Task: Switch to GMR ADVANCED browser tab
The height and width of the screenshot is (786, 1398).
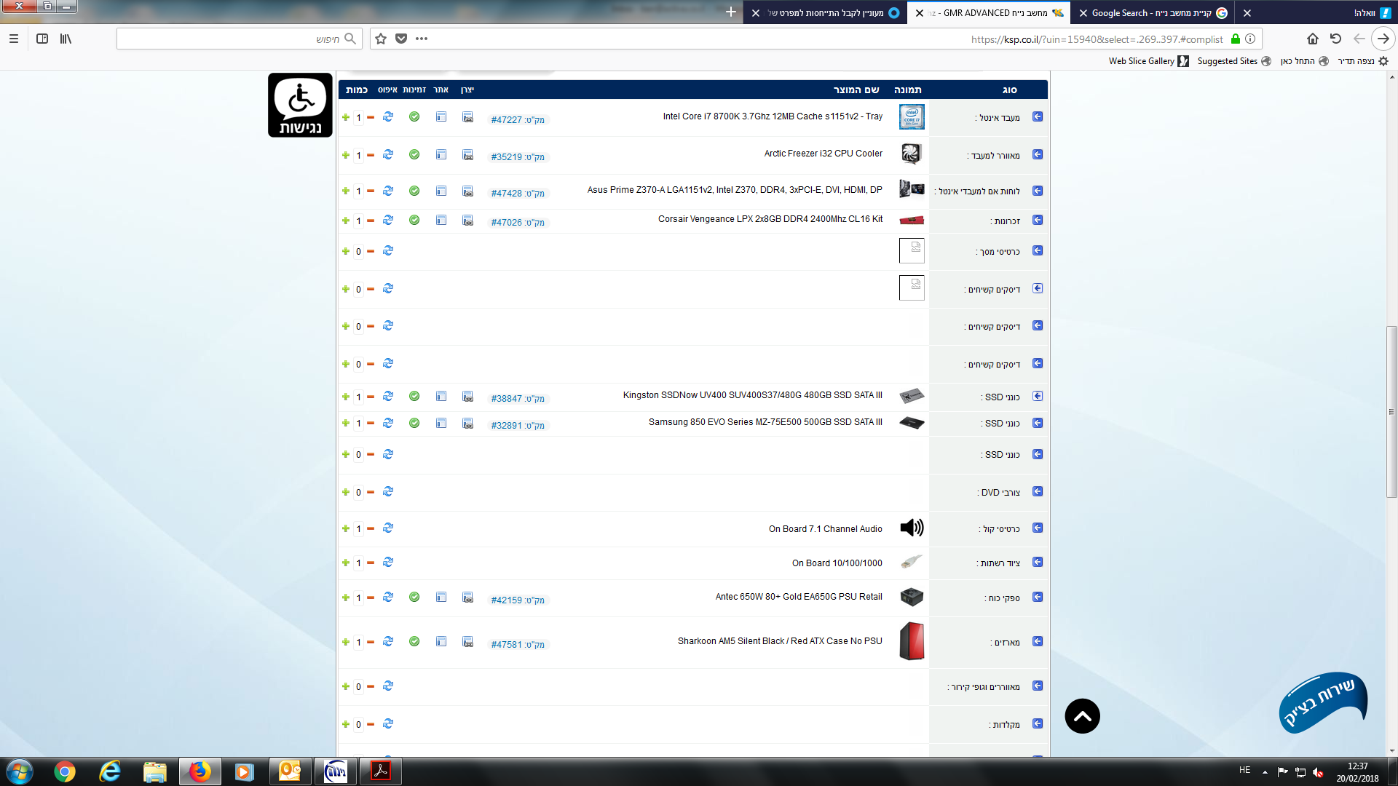Action: pos(988,12)
